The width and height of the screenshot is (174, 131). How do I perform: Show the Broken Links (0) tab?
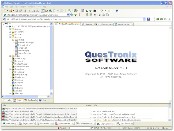45,123
